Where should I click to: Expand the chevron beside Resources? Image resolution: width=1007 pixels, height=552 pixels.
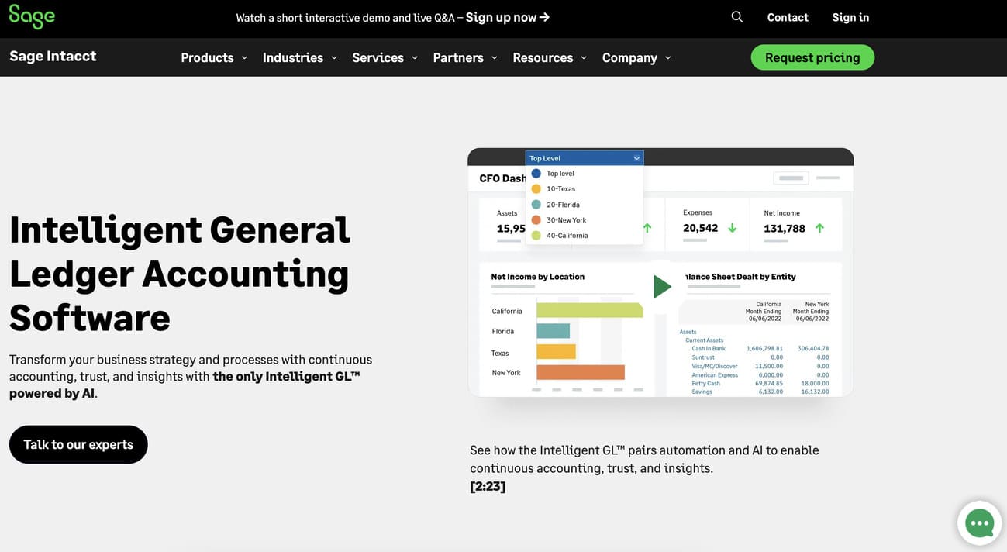584,57
